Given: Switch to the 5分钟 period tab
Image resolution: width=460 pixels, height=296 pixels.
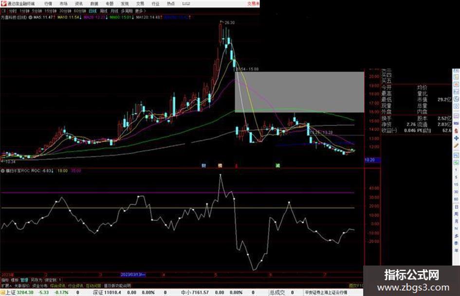Looking at the screenshot, I should pyautogui.click(x=37, y=11).
